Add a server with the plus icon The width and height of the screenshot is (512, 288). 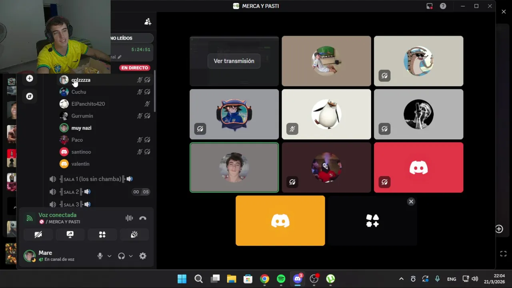coord(30,78)
